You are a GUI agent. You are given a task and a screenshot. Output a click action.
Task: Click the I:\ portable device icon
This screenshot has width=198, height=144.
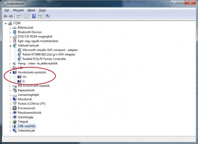tap(19, 81)
